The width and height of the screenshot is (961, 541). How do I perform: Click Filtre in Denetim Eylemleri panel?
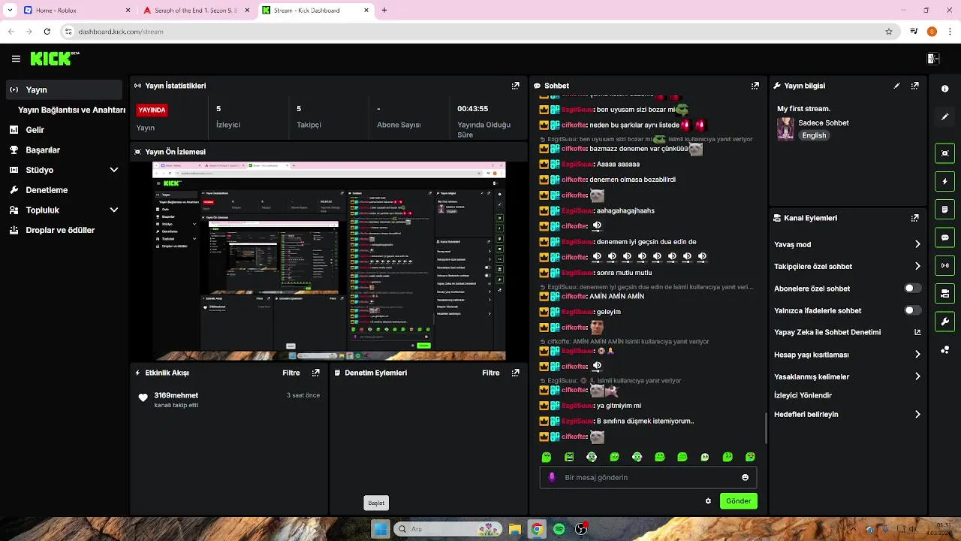491,373
